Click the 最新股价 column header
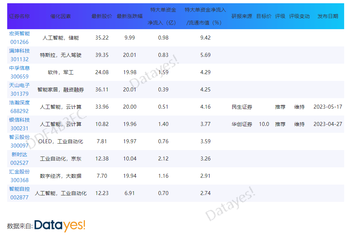The width and height of the screenshot is (351, 240). pyautogui.click(x=102, y=17)
